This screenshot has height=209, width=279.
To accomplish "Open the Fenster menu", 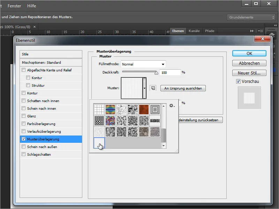I will click(14, 6).
